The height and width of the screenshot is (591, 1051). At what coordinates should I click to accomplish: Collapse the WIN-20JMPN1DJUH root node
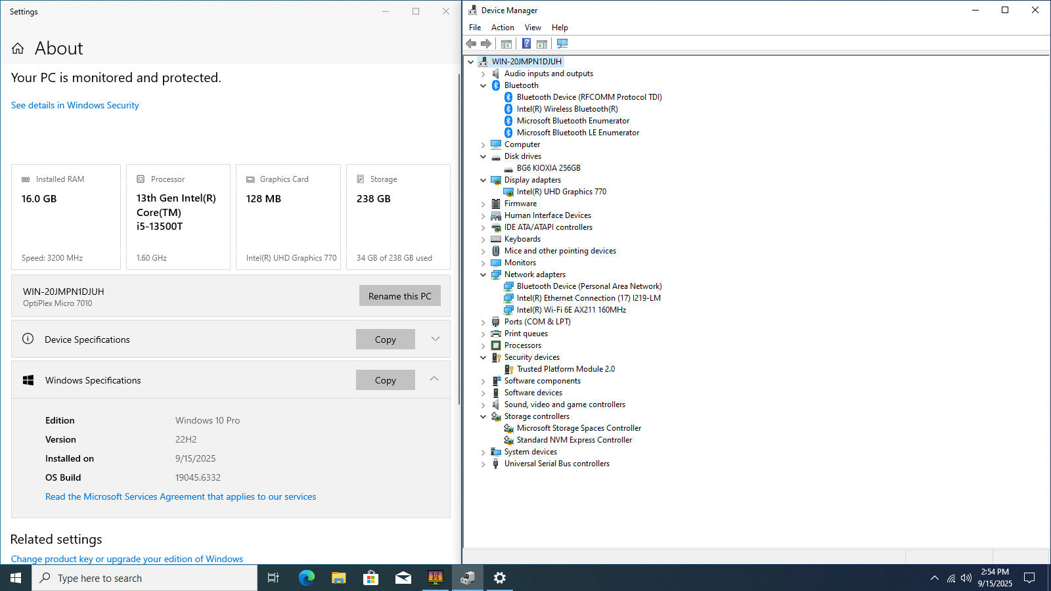point(471,62)
